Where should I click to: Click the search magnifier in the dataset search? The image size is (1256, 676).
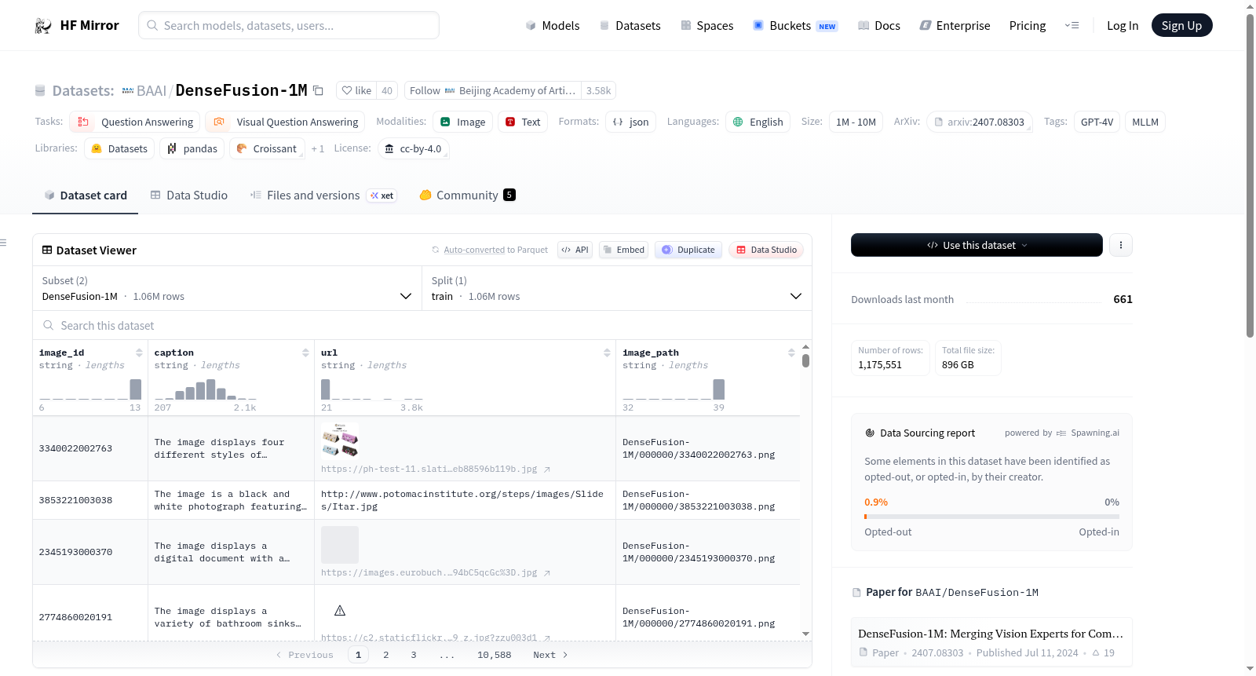coord(49,325)
